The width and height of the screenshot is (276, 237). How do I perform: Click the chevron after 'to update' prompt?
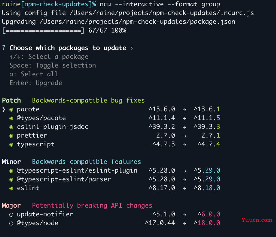[x=132, y=48]
